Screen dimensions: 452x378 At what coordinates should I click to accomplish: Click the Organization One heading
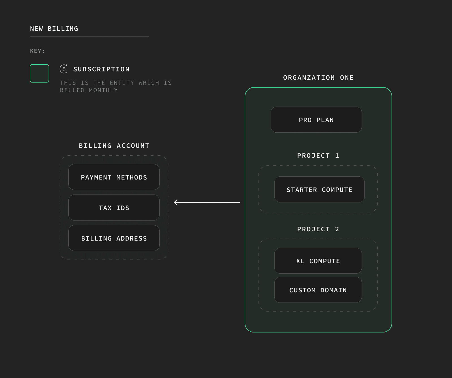318,78
